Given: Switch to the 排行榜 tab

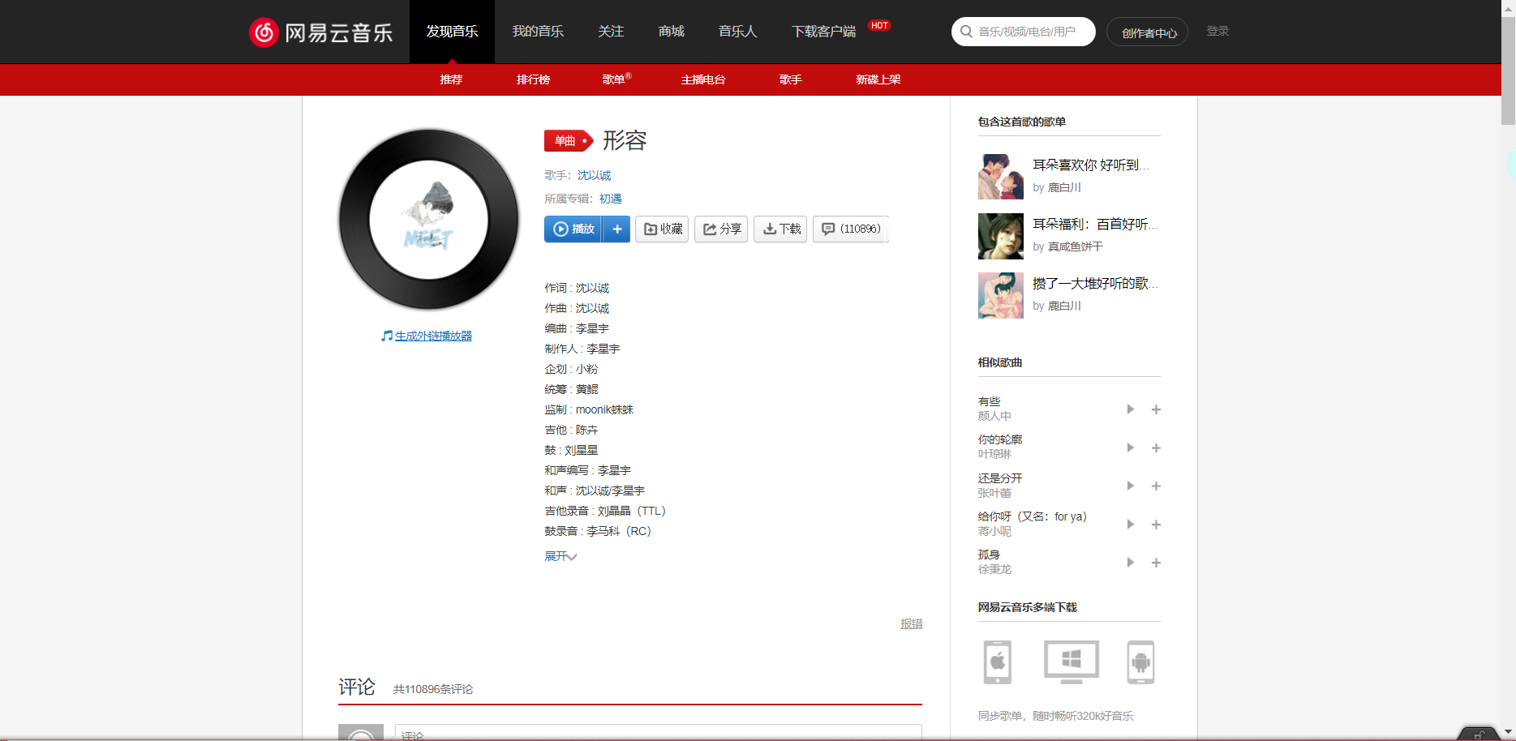Looking at the screenshot, I should pos(533,79).
